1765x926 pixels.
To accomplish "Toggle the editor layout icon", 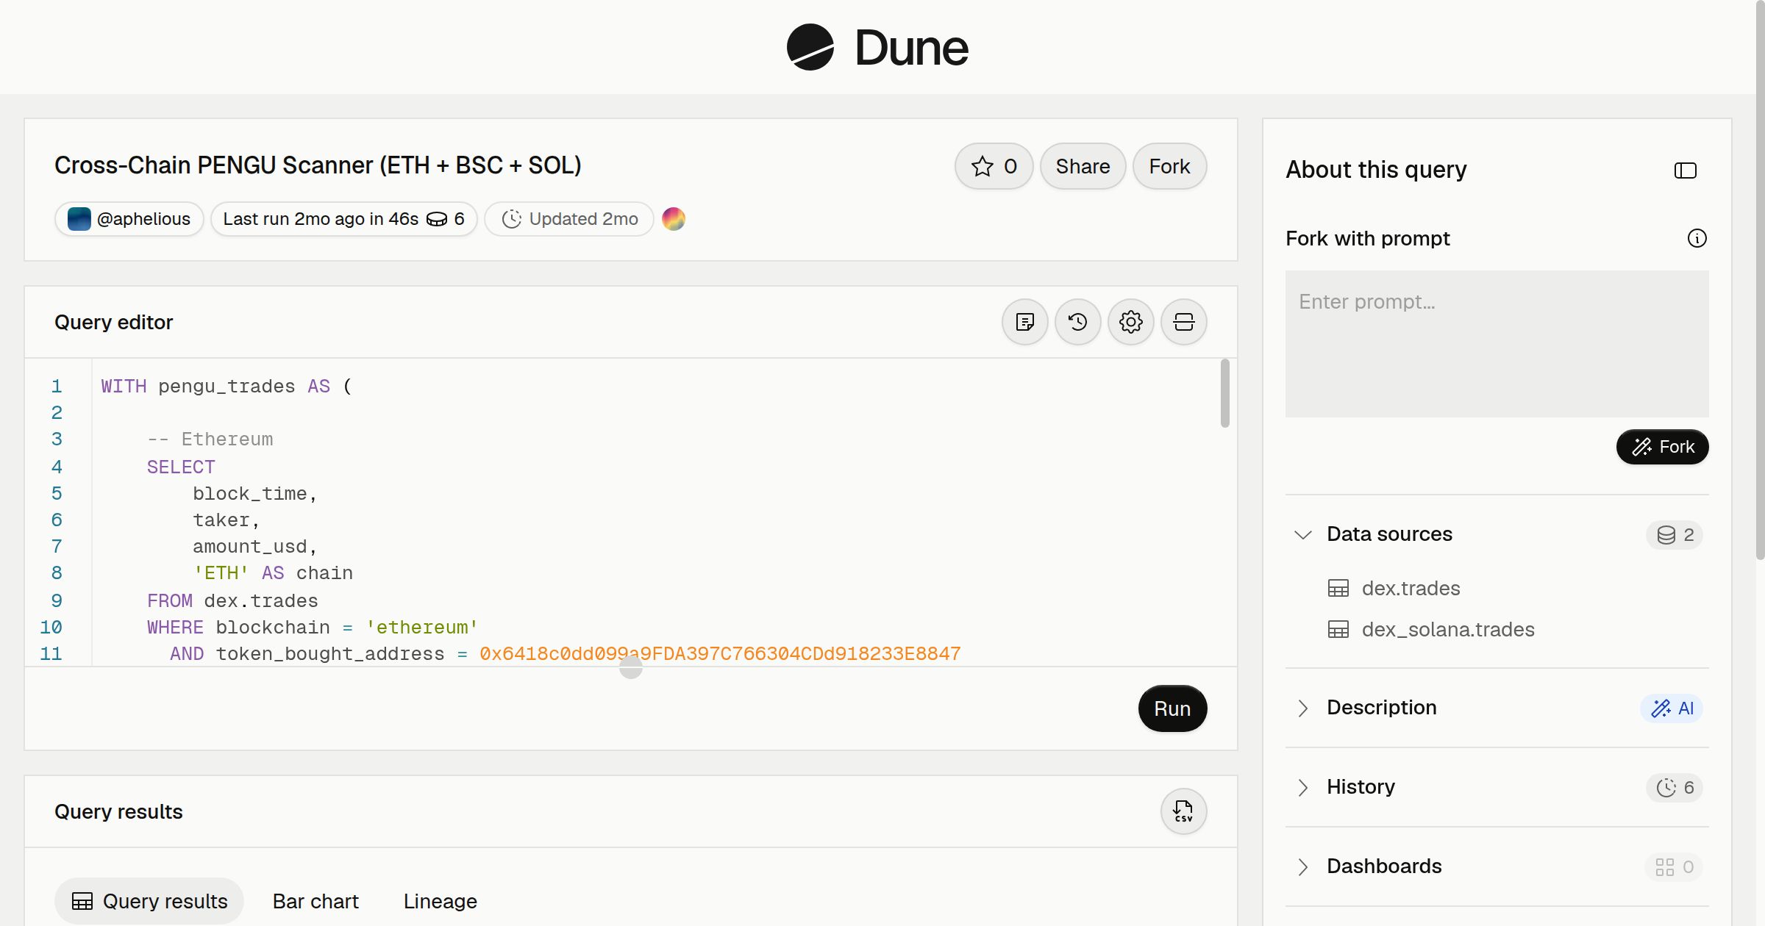I will 1183,322.
